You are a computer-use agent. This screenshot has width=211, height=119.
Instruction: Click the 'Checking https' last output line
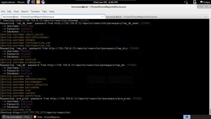coord(36,112)
